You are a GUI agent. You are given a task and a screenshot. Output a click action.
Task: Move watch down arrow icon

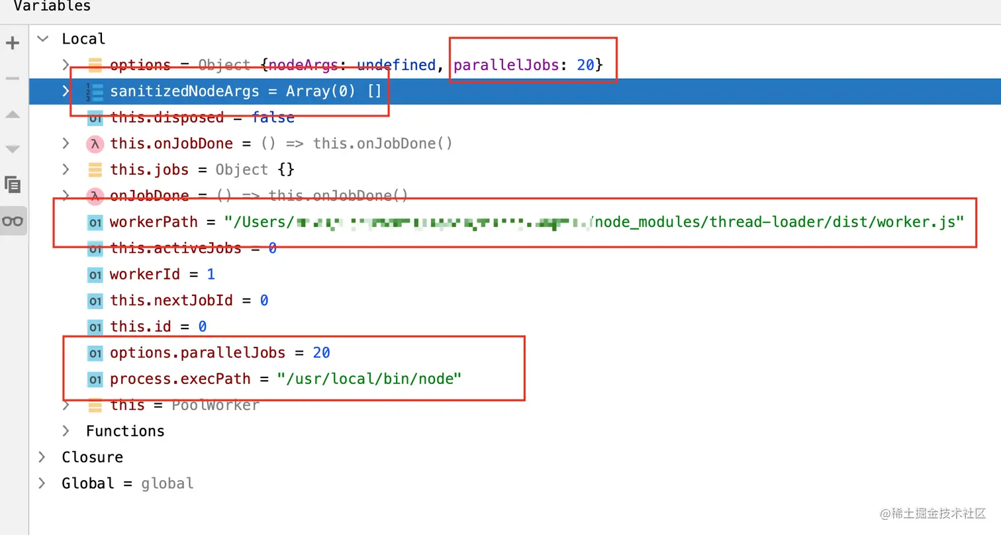(13, 149)
